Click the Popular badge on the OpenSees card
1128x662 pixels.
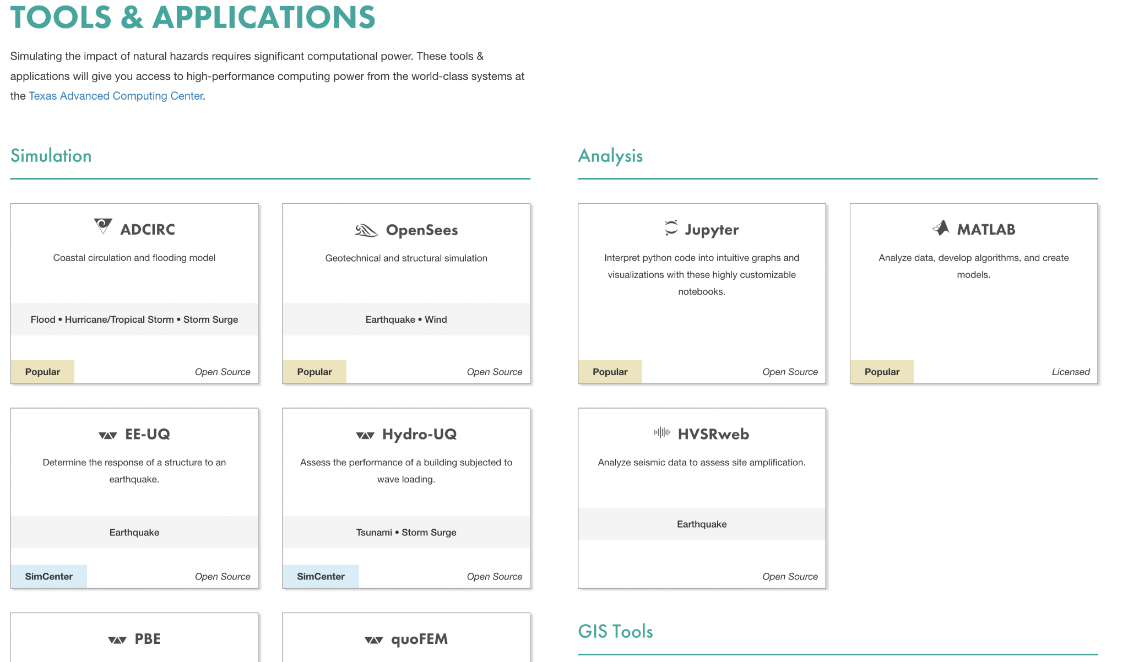pos(314,372)
